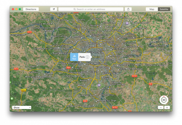Zoom in with the plus button

(167, 108)
